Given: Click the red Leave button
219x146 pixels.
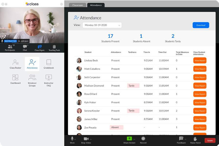Looking at the screenshot, I should pyautogui.click(x=210, y=140).
